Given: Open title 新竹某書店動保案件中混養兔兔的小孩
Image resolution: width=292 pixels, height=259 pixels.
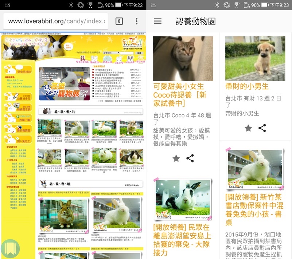Looking at the screenshot, I should (x=254, y=210).
